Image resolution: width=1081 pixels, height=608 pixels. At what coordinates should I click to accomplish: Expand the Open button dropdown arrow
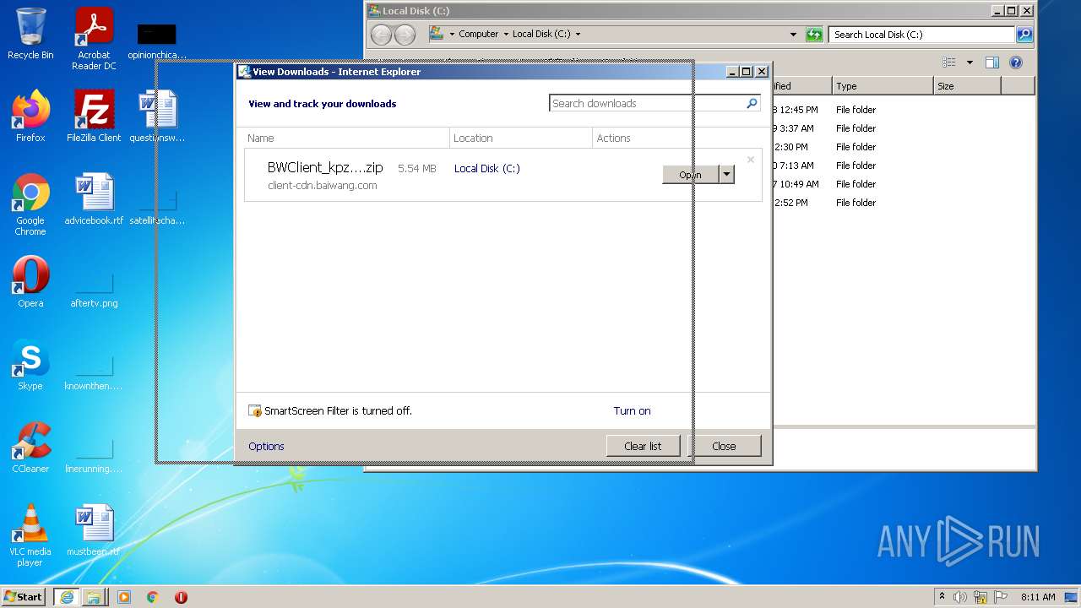click(726, 175)
